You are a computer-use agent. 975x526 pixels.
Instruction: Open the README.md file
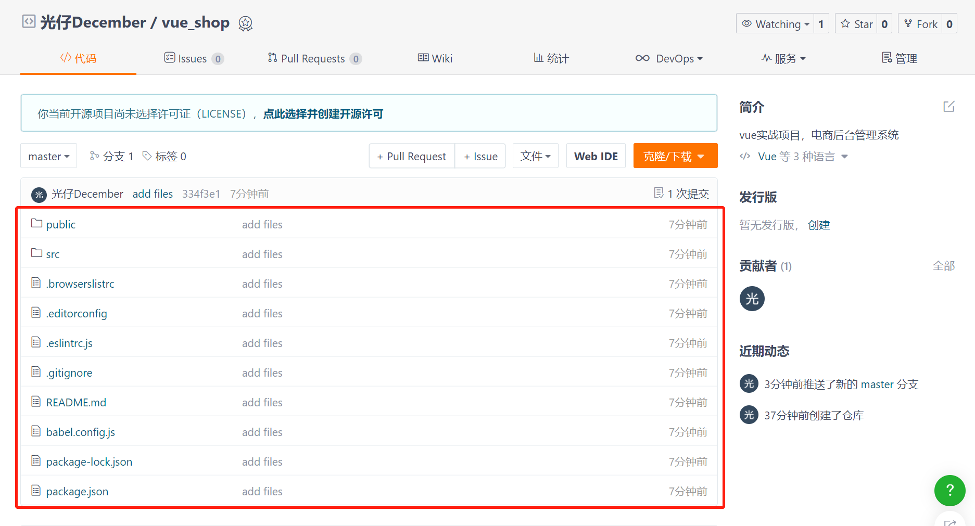(x=76, y=402)
